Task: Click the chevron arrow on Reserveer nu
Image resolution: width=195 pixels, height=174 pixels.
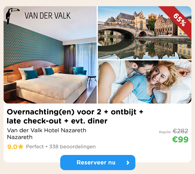Action: click(128, 163)
